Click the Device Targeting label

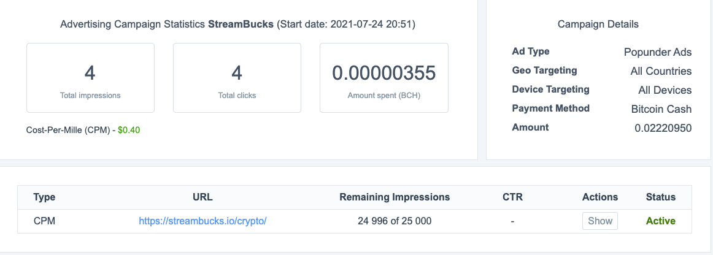point(550,89)
